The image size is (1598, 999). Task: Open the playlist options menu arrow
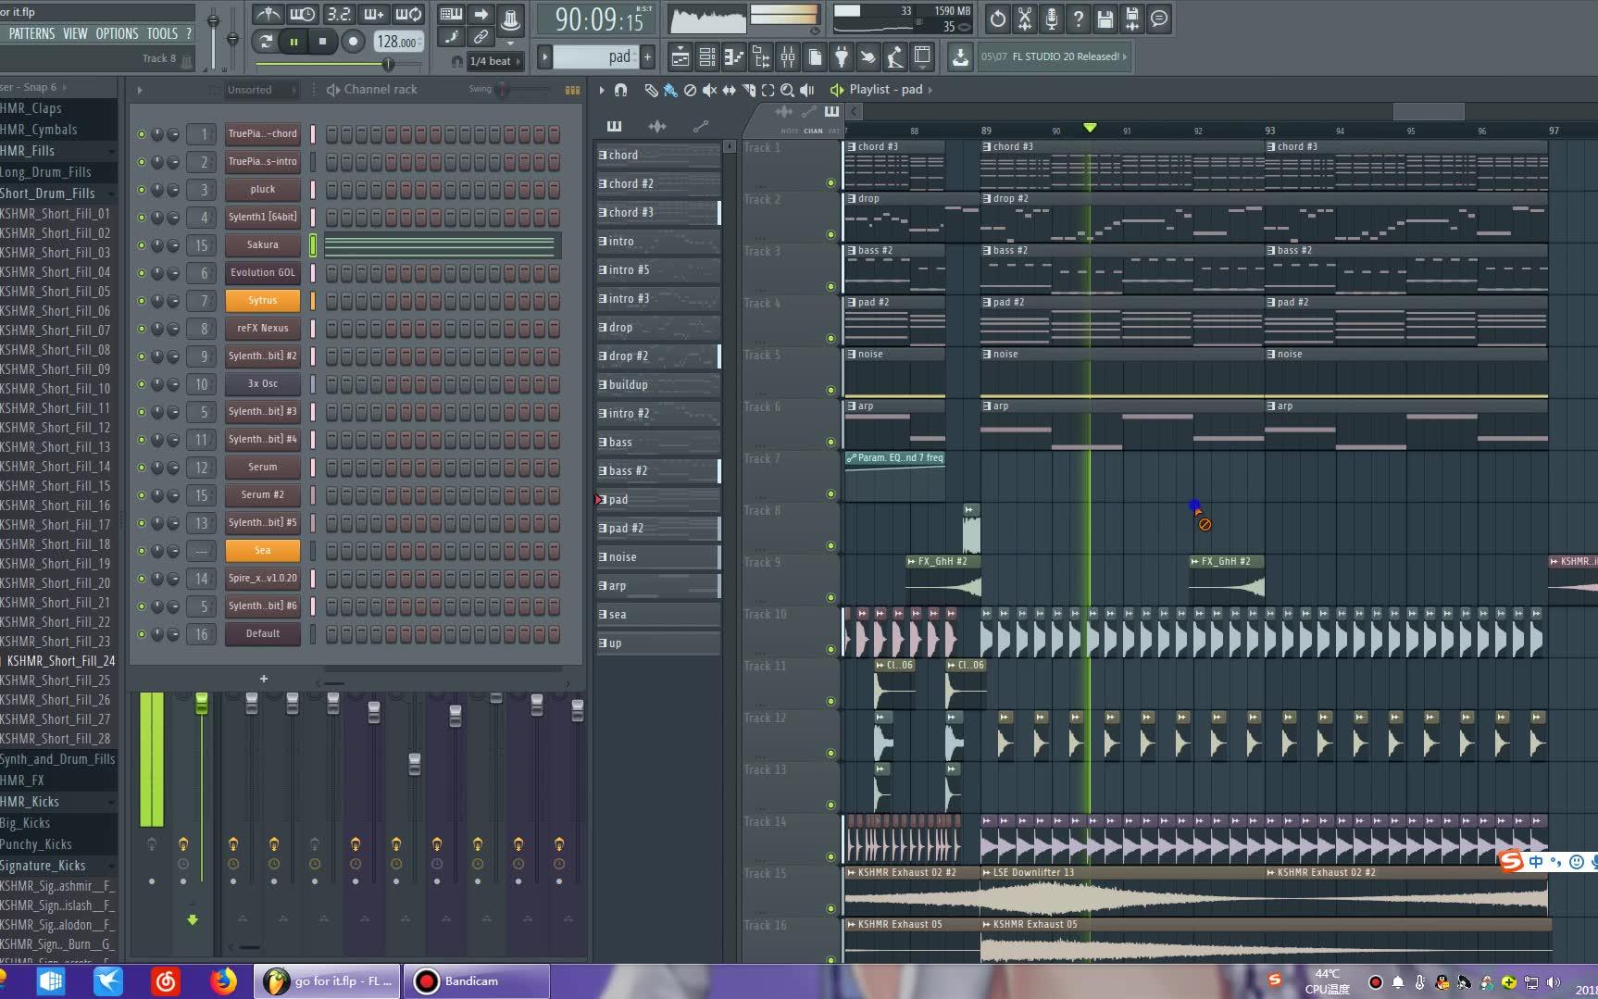[601, 90]
